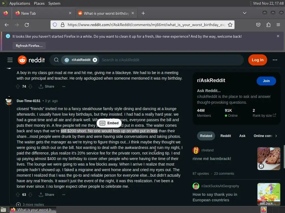Join the r/AskReddit community
This screenshot has width=285, height=213.
(x=266, y=81)
